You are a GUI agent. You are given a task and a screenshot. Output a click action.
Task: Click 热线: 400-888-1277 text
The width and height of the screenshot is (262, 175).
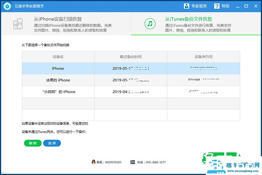click(151, 162)
